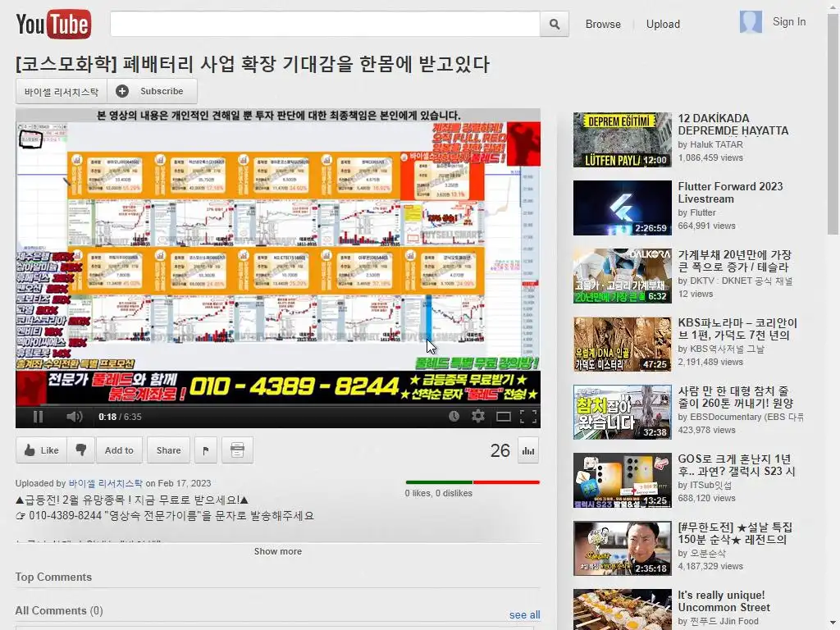Click title It's really unique! Uncommon Street
This screenshot has width=840, height=630.
(724, 600)
